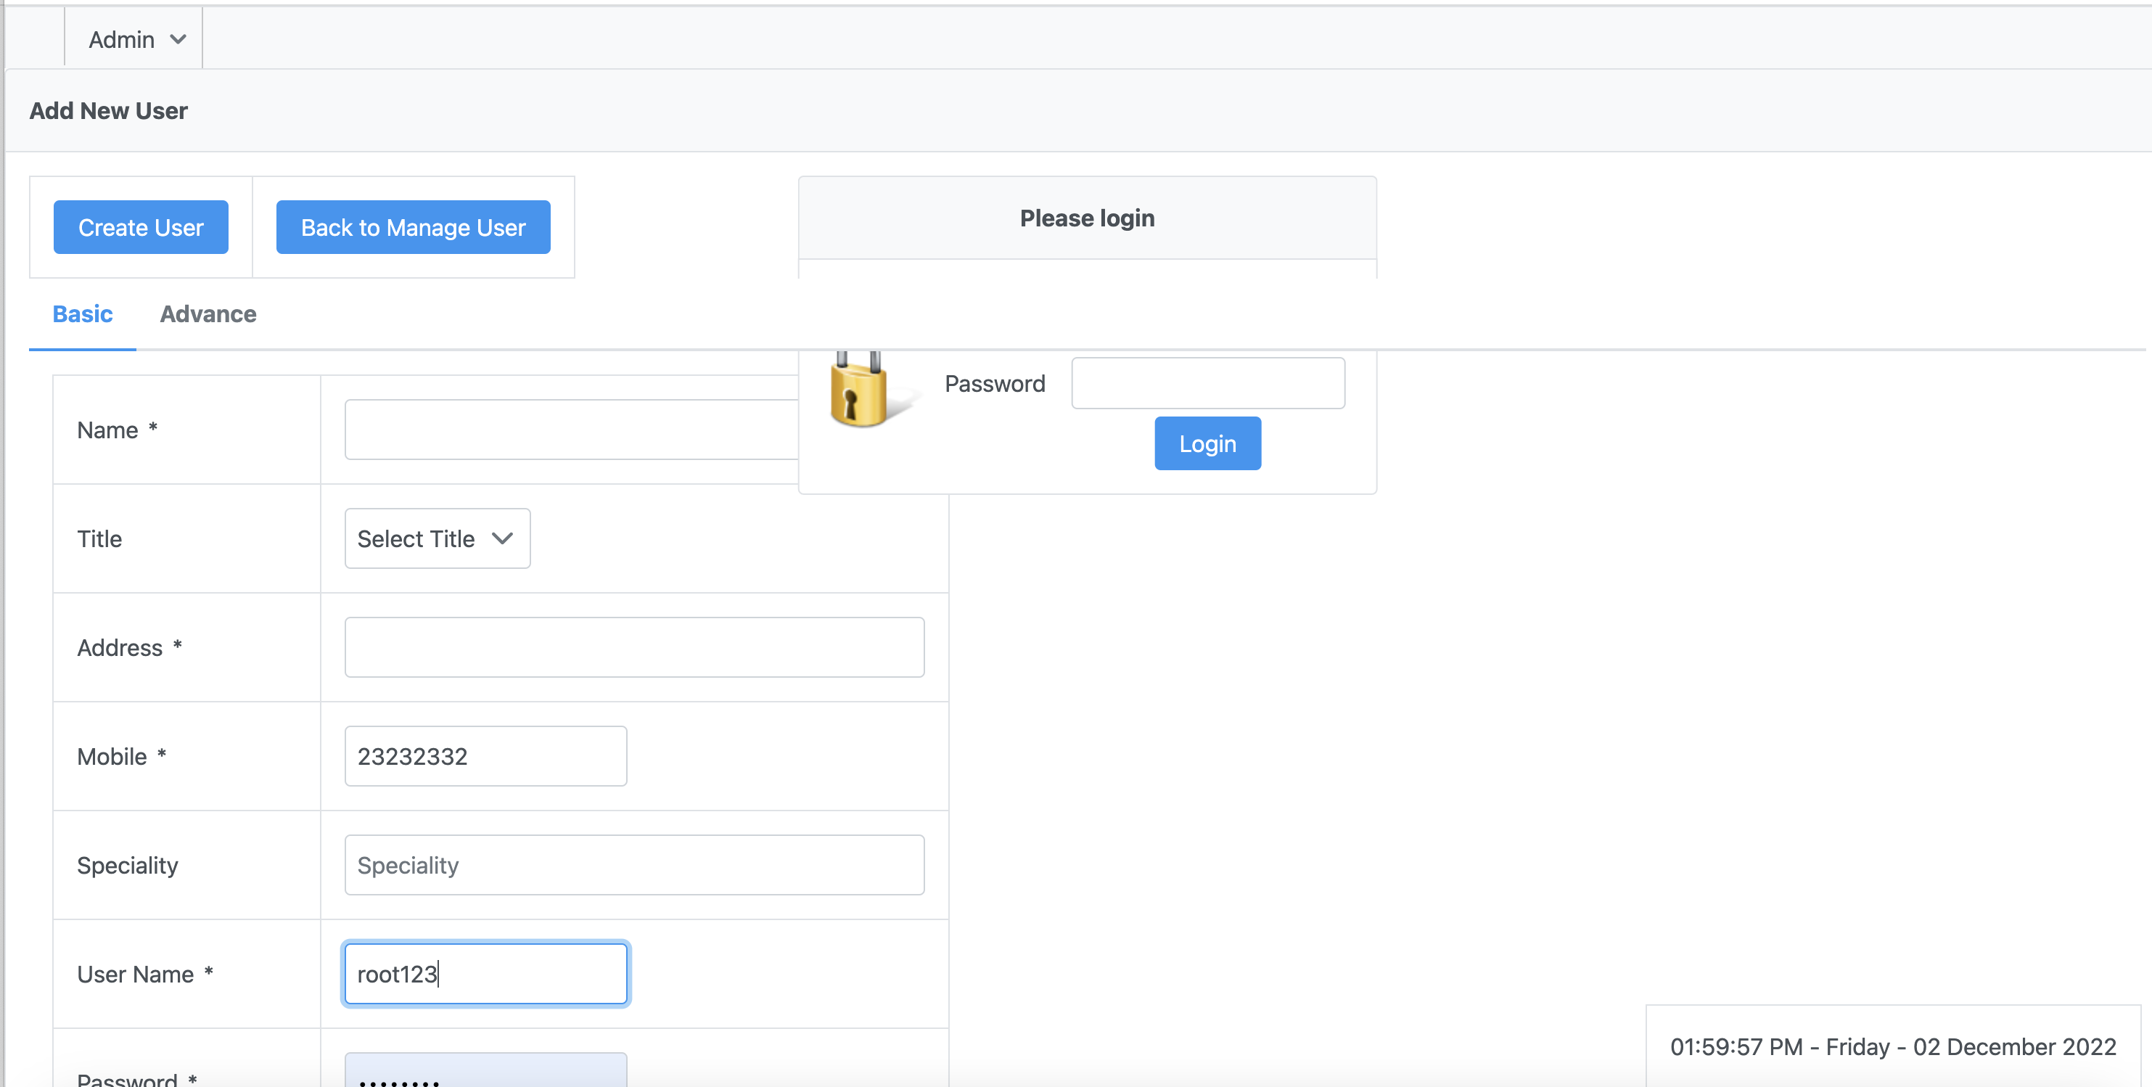2152x1087 pixels.
Task: Click the login Password input box
Action: [x=1207, y=382]
